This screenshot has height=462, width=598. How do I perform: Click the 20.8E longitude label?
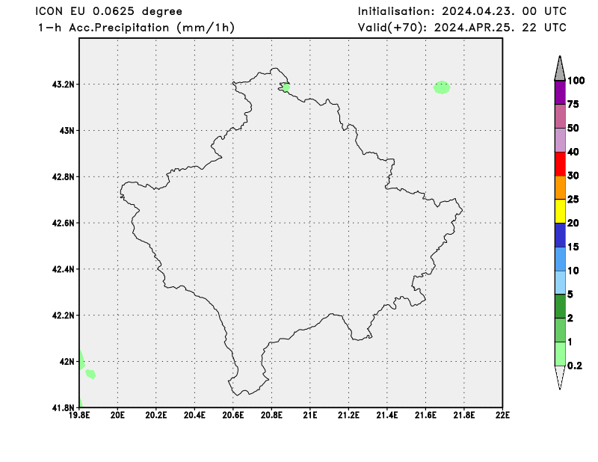(271, 415)
